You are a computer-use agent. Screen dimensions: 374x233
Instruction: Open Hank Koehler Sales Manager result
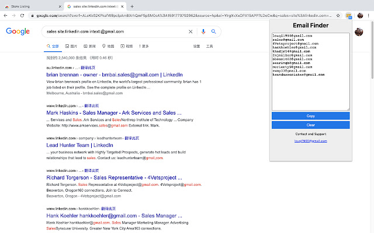coord(114,216)
